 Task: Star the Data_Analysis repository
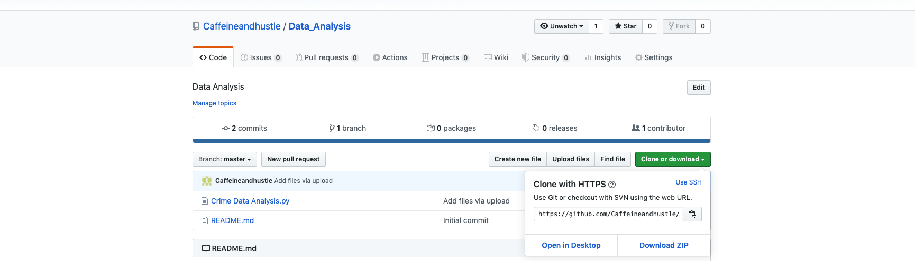click(626, 26)
